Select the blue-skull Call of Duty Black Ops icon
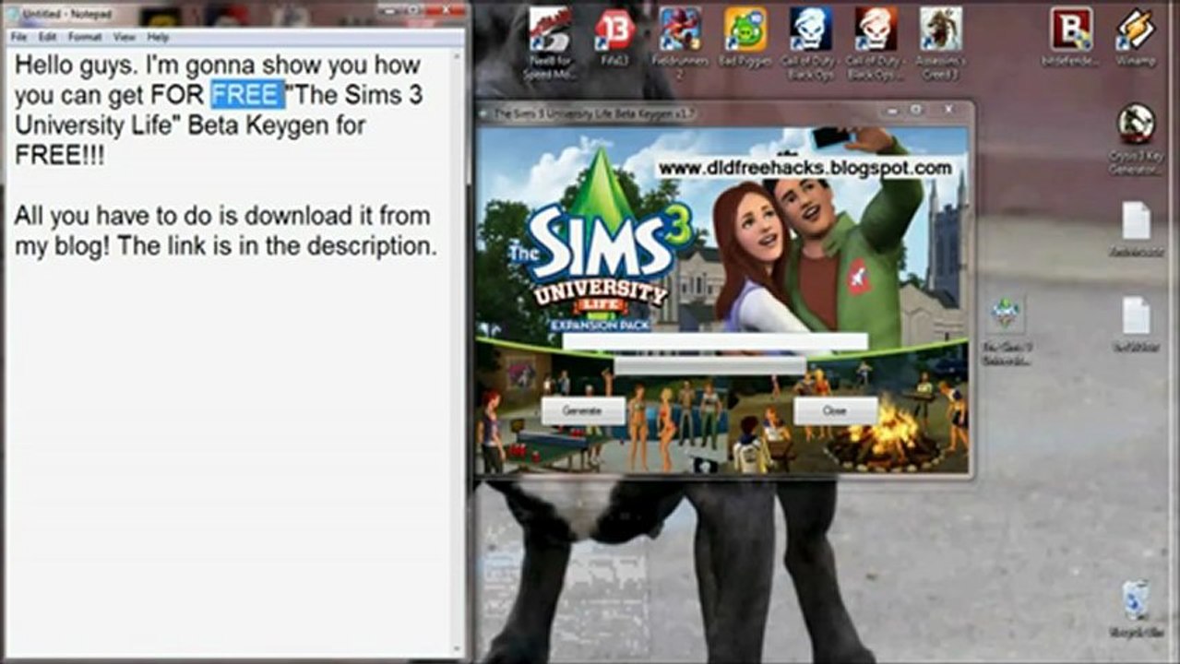Screen dimensions: 1180x664 (811, 41)
